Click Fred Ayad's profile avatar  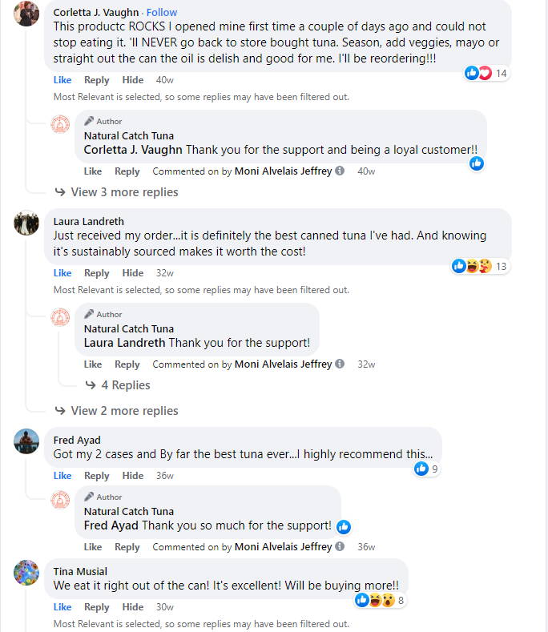[26, 440]
